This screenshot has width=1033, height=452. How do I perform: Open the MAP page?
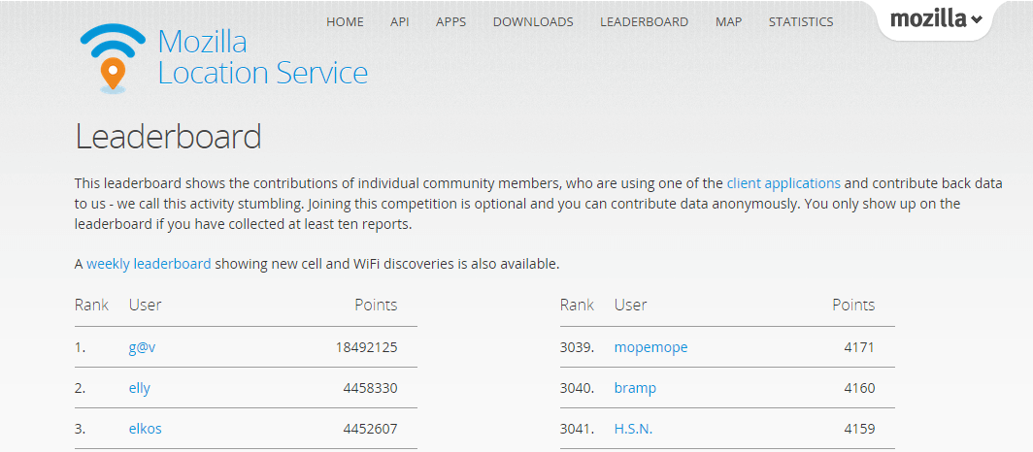click(x=728, y=21)
